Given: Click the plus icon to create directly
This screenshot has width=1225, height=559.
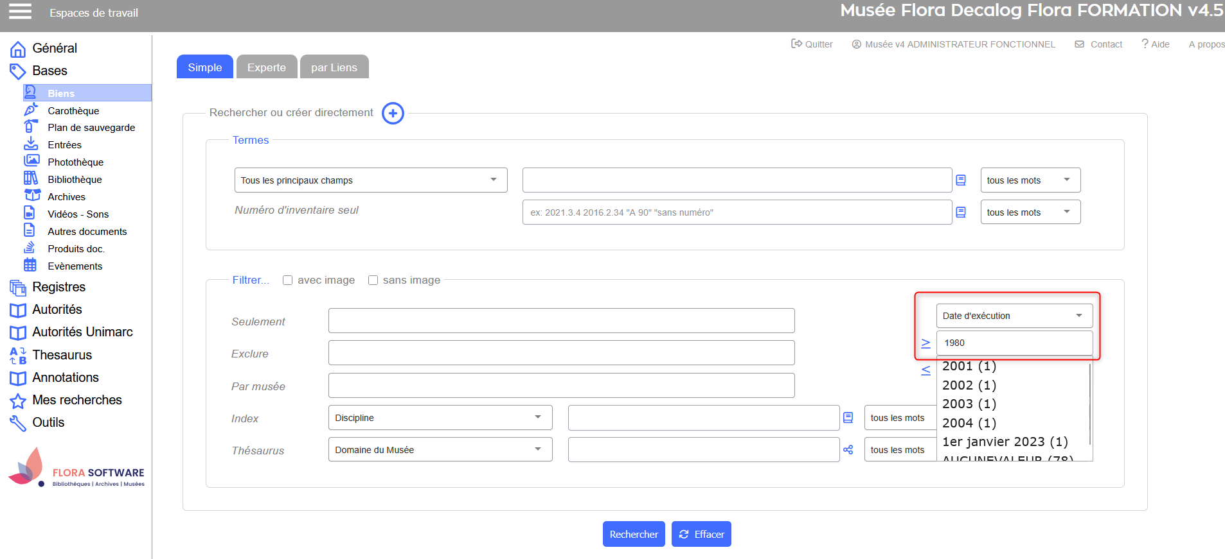Looking at the screenshot, I should pyautogui.click(x=393, y=113).
